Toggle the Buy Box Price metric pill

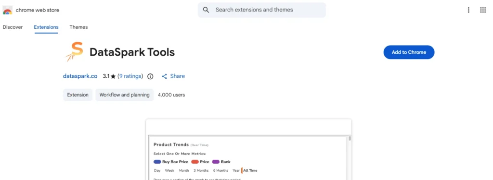[x=171, y=162]
